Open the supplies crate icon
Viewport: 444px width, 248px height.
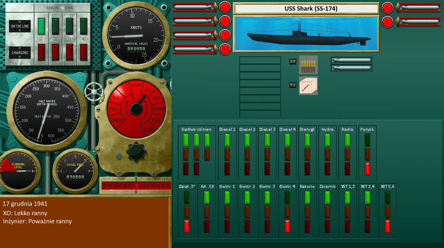click(x=308, y=85)
